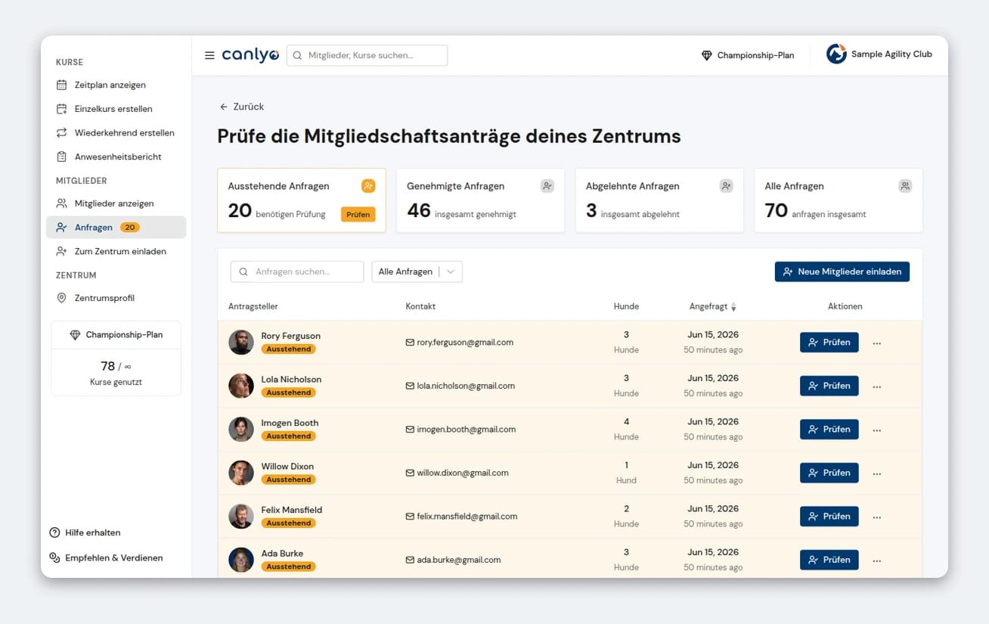Screen dimensions: 989x624
Task: Click the Ausstehende Anfragen card icon
Action: (x=368, y=186)
